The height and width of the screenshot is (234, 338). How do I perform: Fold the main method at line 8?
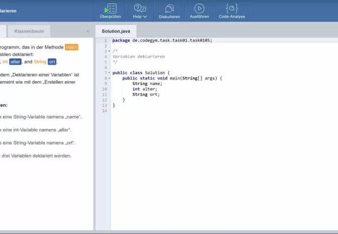[x=109, y=78]
